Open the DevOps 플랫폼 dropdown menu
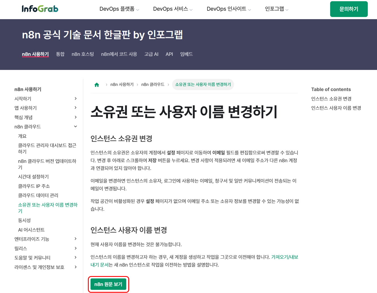The height and width of the screenshot is (293, 377). click(119, 9)
